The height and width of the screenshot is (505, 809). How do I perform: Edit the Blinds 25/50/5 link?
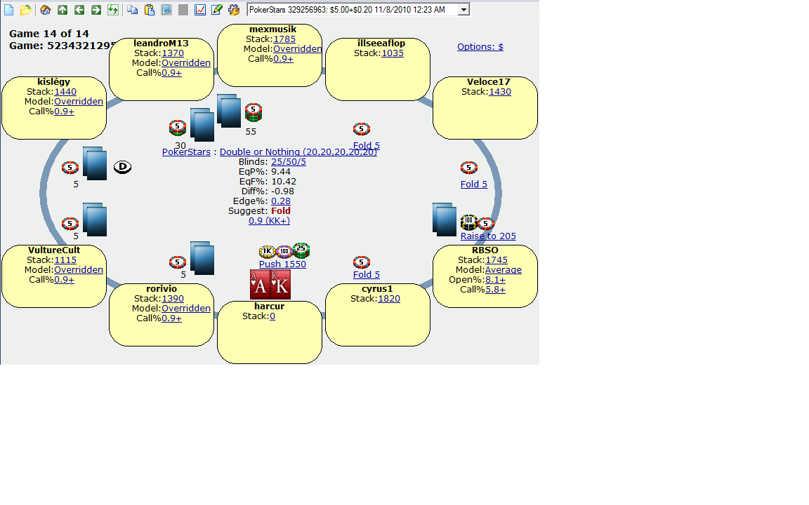pos(289,162)
